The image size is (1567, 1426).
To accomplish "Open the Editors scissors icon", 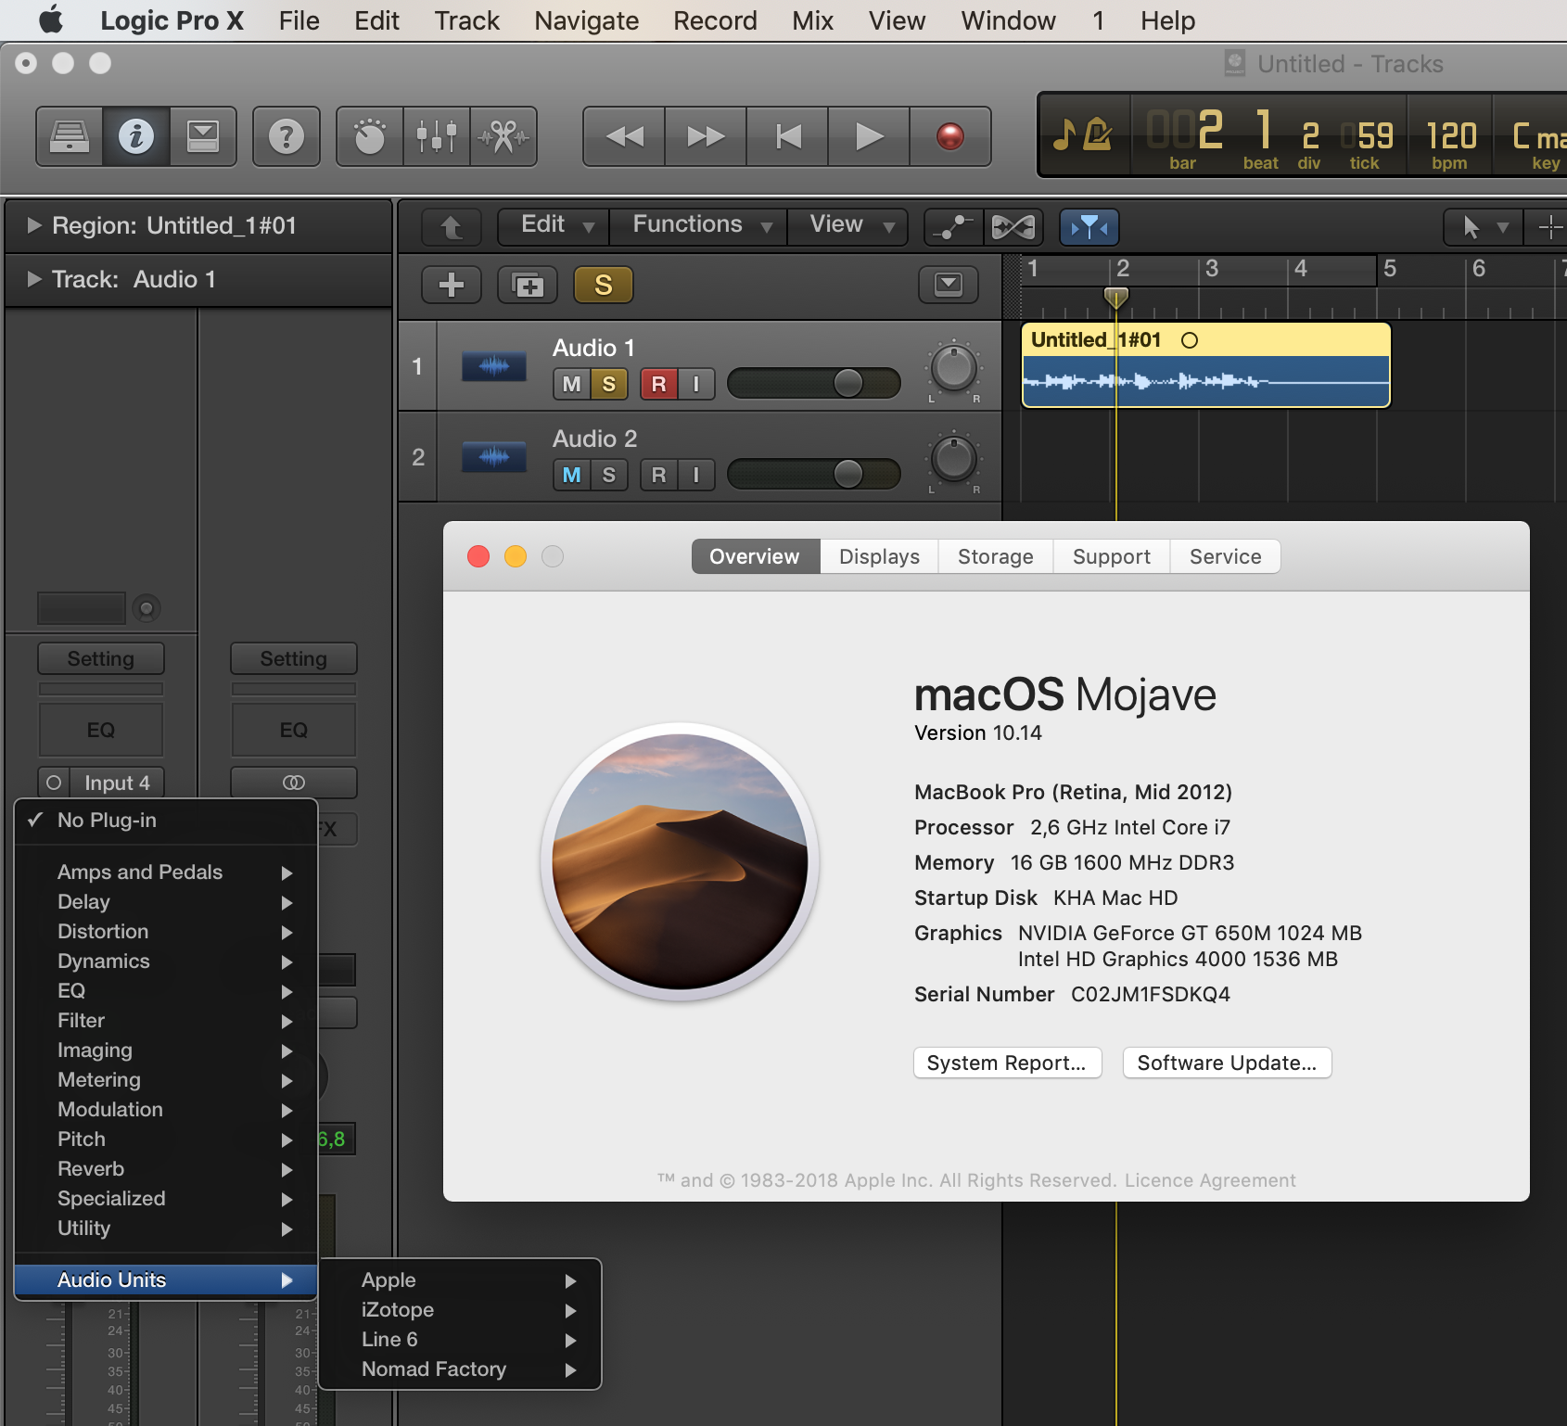I will (503, 137).
